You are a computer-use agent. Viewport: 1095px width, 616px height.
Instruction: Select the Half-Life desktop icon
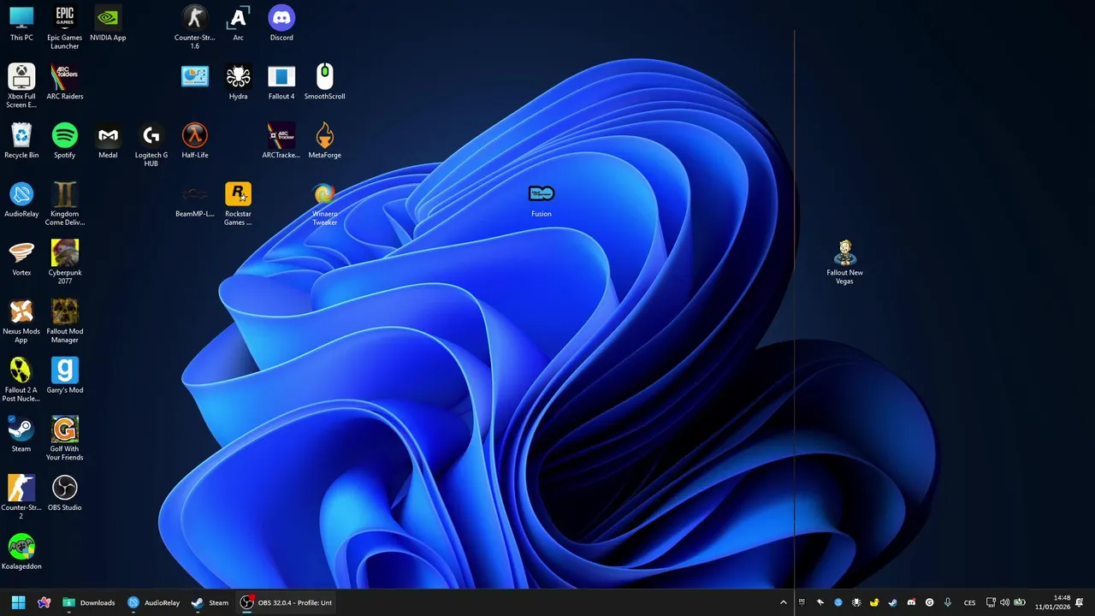click(x=194, y=141)
